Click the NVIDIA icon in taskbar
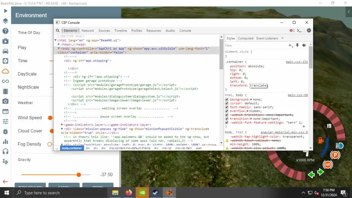 [x=142, y=193]
